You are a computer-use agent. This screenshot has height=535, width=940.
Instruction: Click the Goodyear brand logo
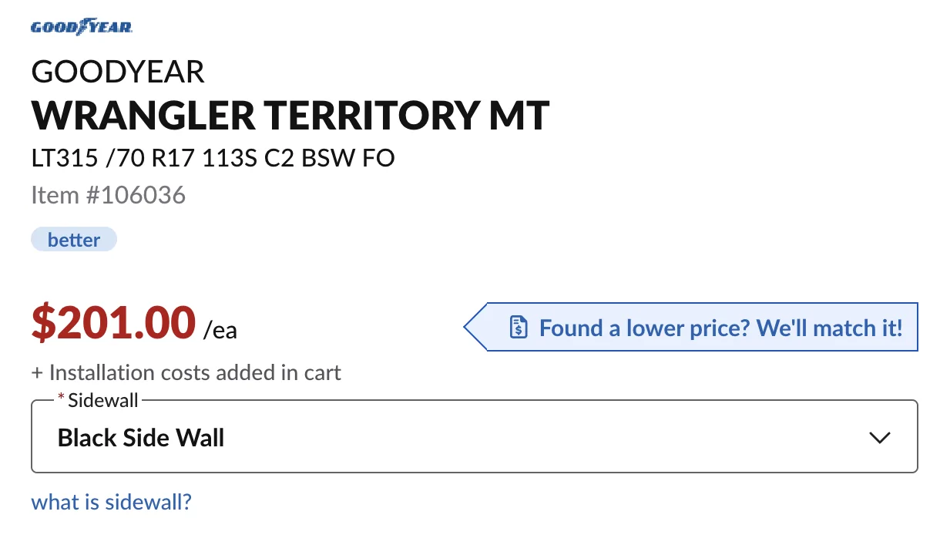82,27
